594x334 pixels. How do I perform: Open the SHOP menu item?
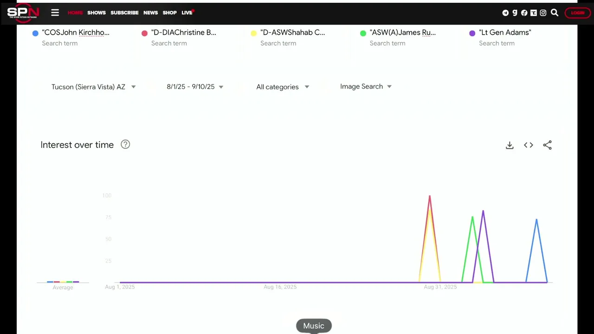[169, 13]
